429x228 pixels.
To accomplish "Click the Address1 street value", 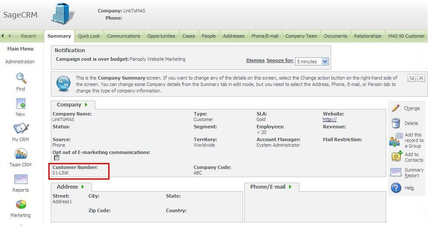I will click(x=62, y=202).
